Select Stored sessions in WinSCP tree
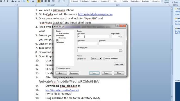 tap(64, 33)
